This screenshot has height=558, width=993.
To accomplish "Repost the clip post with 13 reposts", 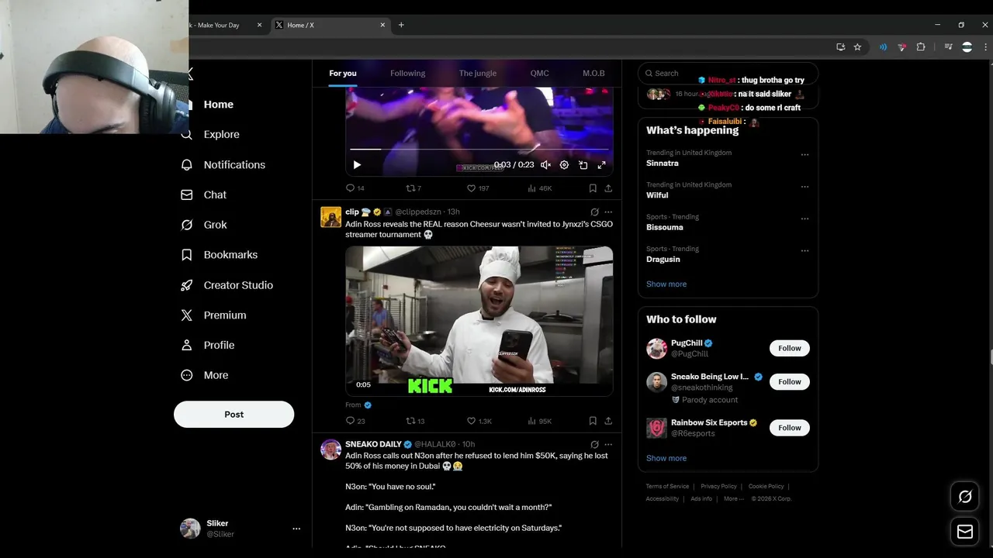I will click(x=415, y=421).
